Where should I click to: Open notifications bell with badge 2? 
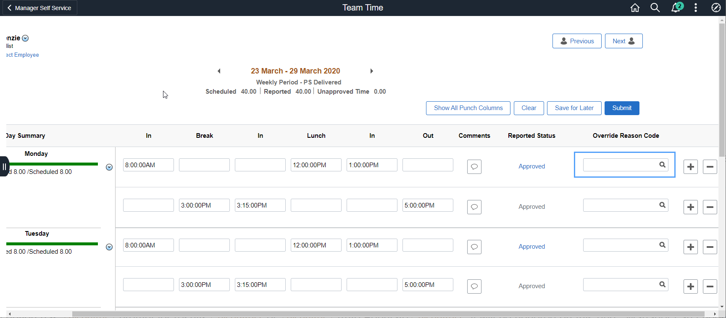pos(676,8)
